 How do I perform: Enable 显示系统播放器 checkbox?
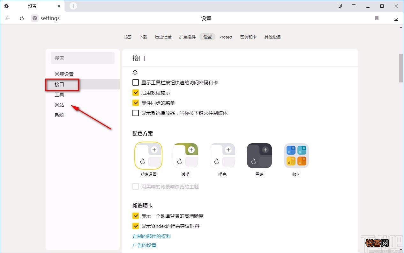[x=136, y=113]
